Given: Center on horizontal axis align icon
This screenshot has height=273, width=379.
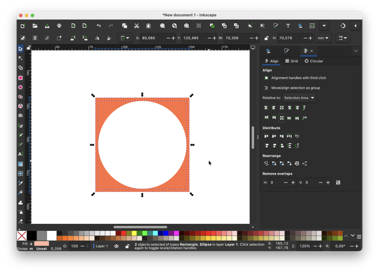Looking at the screenshot, I should click(x=282, y=118).
